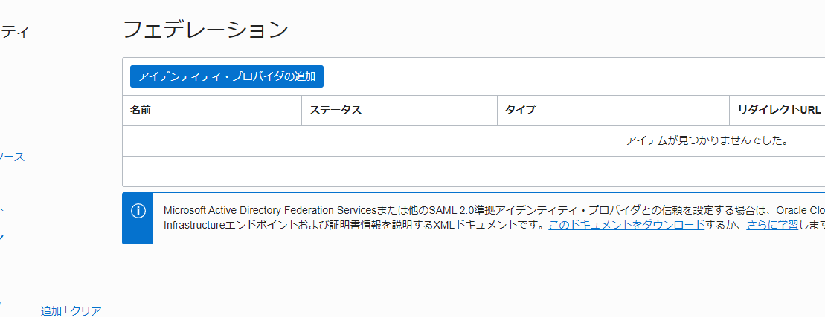Click the empty footer row below the table
This screenshot has height=317, width=825.
474,171
